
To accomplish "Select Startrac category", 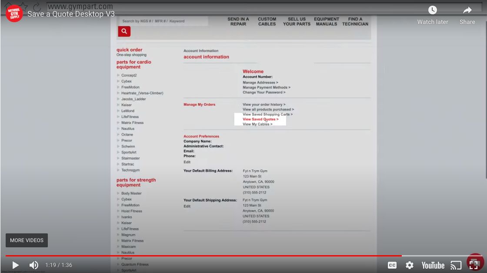I will tap(128, 164).
